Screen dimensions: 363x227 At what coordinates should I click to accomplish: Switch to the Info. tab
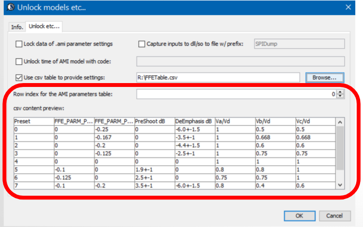(x=17, y=27)
